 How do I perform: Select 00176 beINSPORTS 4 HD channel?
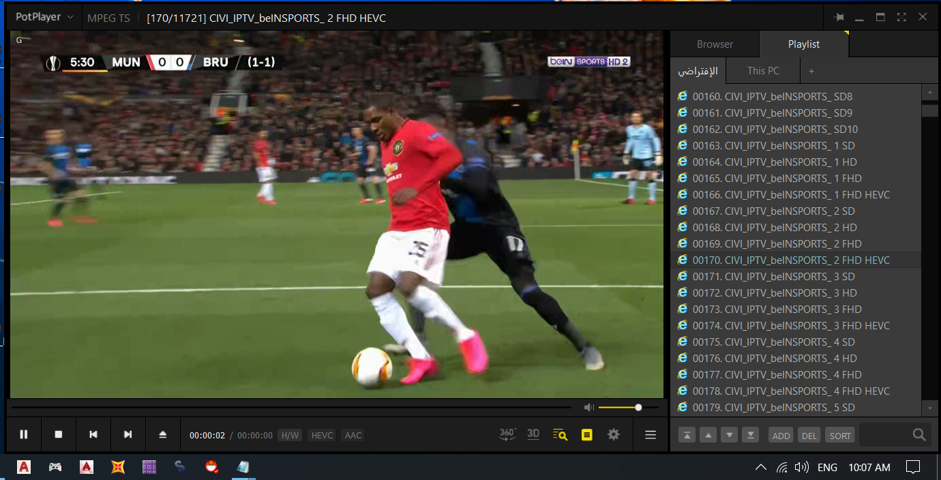coord(796,359)
